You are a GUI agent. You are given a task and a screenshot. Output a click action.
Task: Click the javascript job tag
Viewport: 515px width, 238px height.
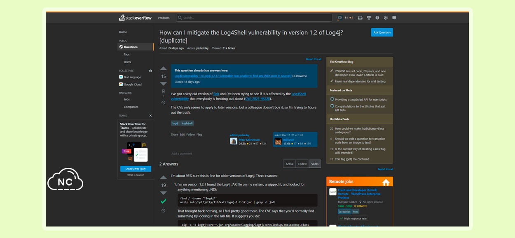click(x=344, y=212)
